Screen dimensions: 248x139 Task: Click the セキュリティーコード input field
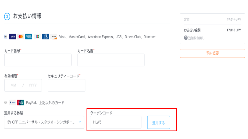66,85
